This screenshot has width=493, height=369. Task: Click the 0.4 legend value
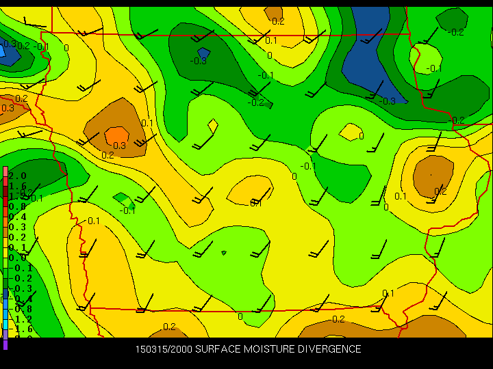[17, 217]
